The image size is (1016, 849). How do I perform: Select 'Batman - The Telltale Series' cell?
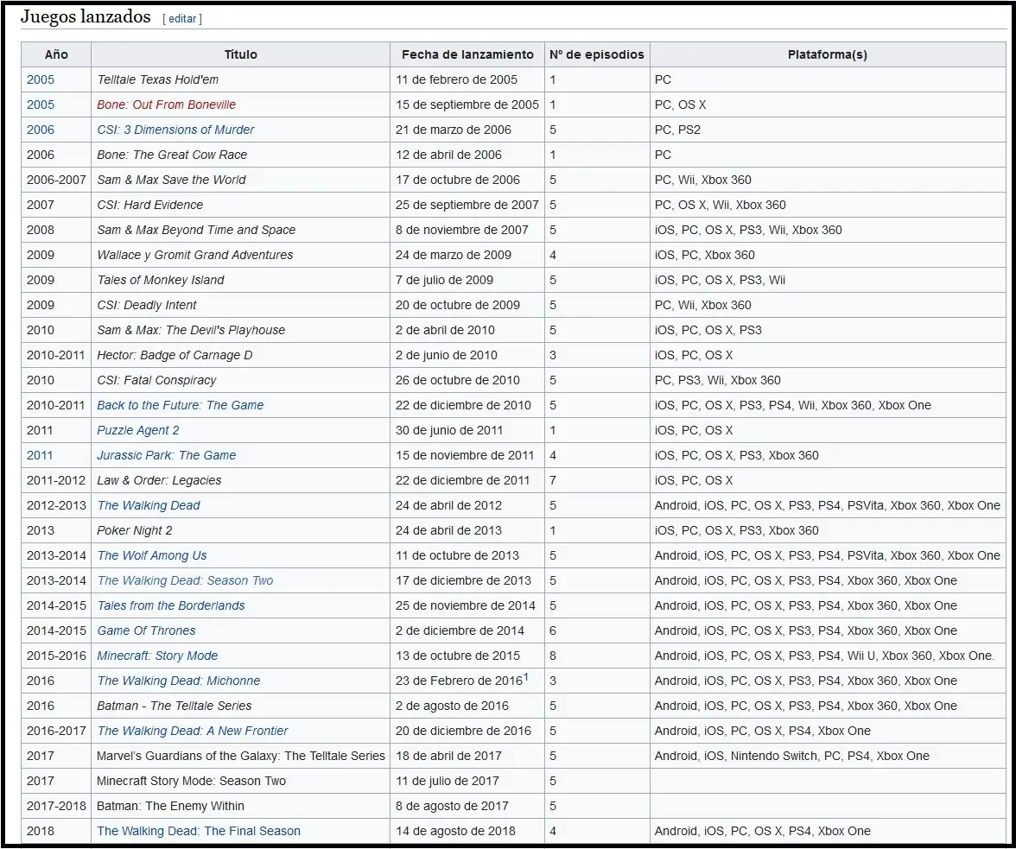(240, 706)
